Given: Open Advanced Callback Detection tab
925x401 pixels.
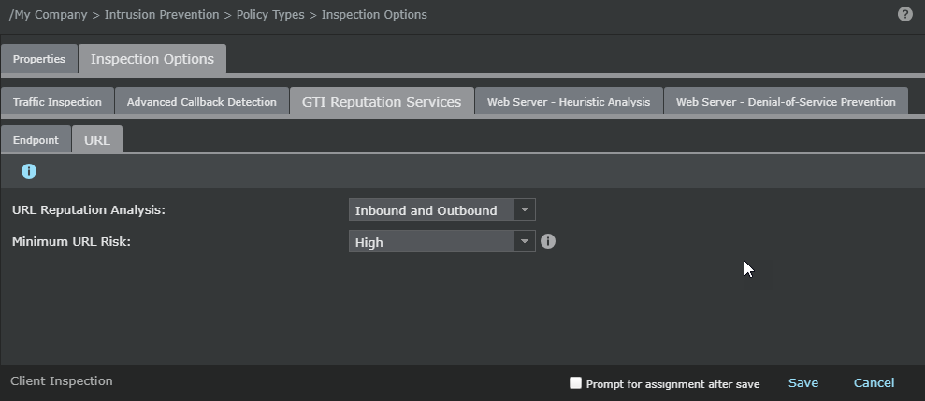Looking at the screenshot, I should (x=202, y=102).
